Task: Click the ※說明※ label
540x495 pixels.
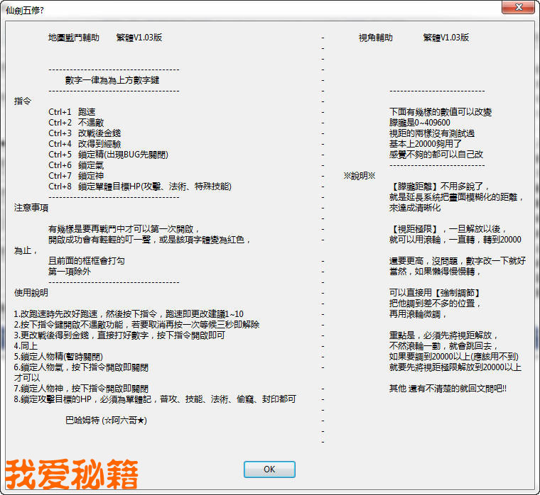Action: pyautogui.click(x=359, y=176)
